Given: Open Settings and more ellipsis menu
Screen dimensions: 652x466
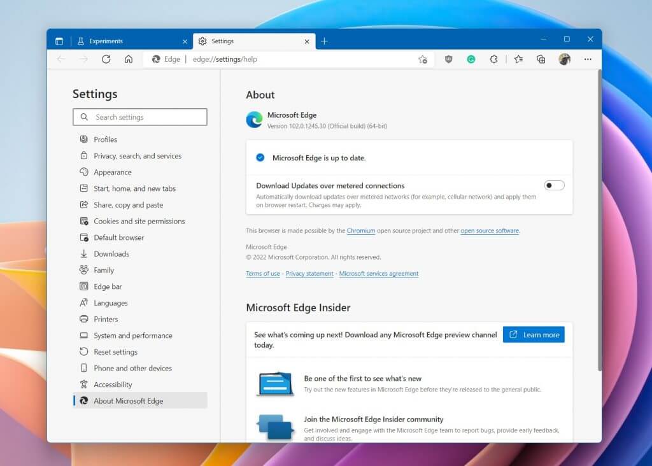Looking at the screenshot, I should [588, 59].
